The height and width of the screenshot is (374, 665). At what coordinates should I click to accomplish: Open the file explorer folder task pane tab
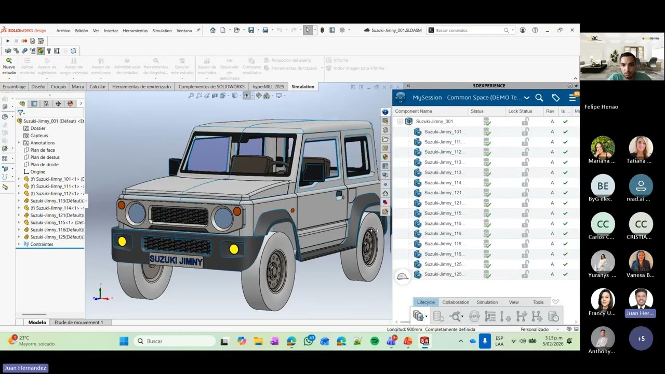coord(385,139)
